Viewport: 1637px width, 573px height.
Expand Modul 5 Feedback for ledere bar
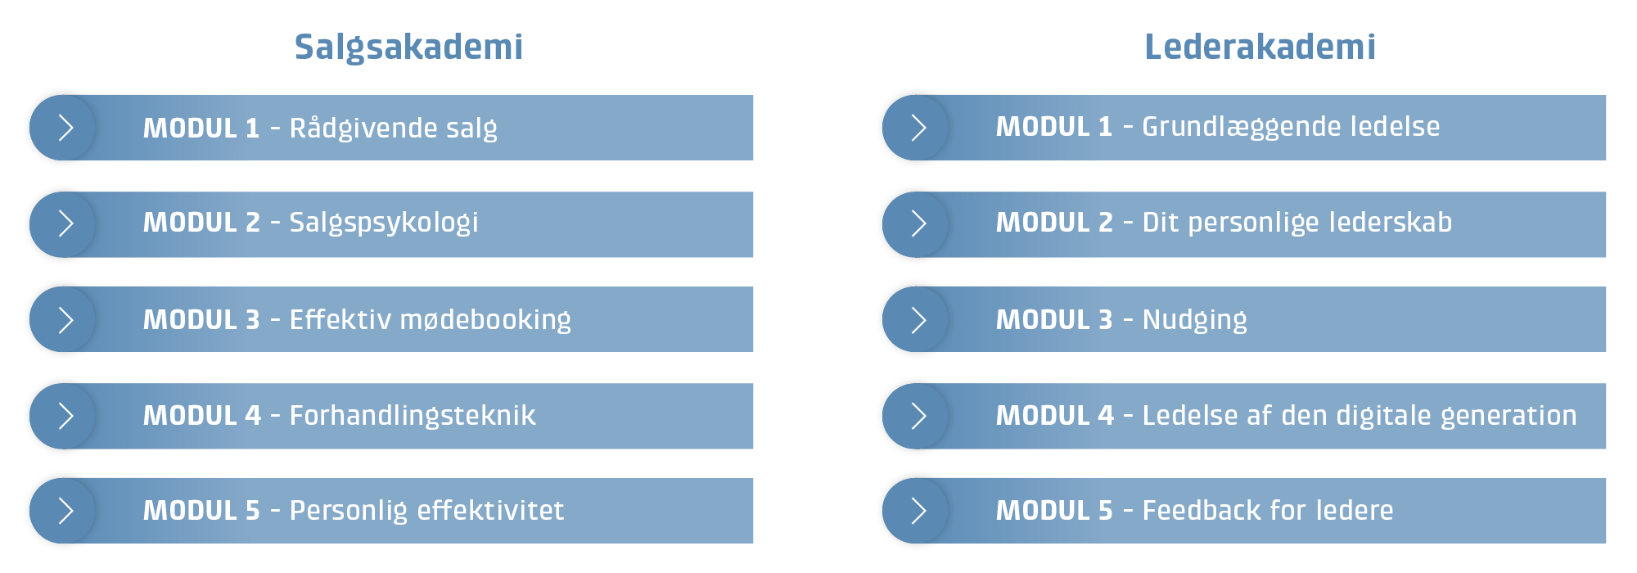tap(1244, 511)
